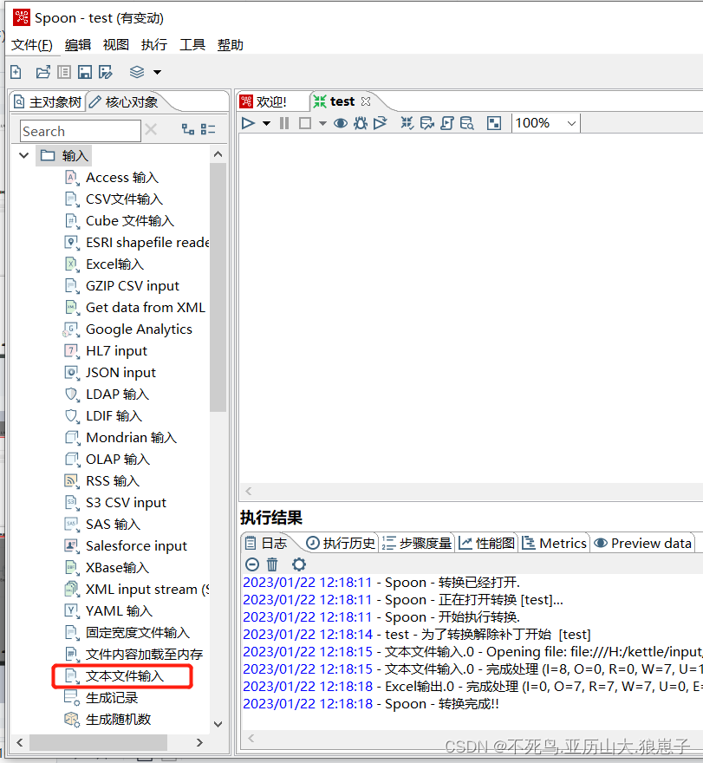
Task: Open the 执行历史 results tab
Action: click(x=341, y=543)
